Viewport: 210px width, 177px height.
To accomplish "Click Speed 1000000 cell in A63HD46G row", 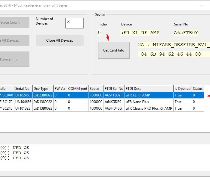I will click(96, 108).
